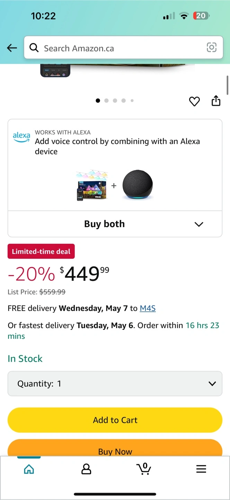Tap the Alexa logo
Viewport: 230px width, 500px height.
[21, 137]
